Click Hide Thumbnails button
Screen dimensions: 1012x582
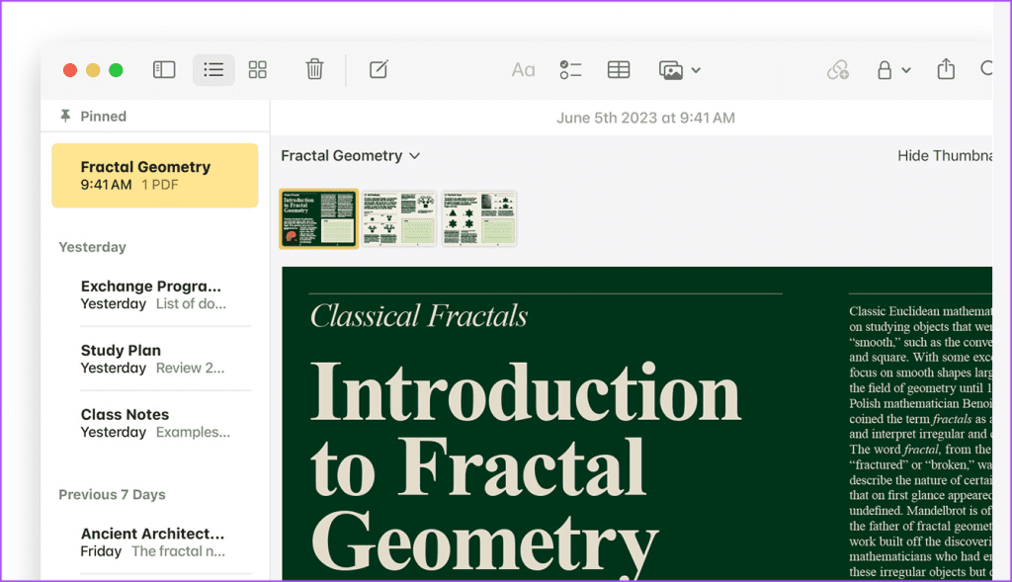tap(944, 156)
